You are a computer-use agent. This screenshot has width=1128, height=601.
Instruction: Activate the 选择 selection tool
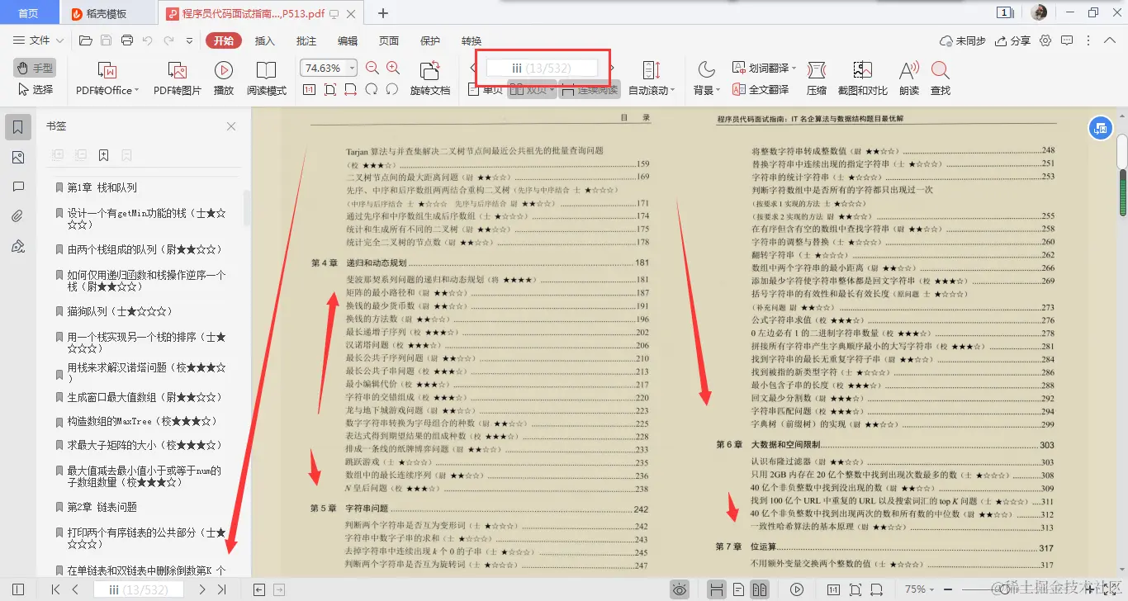click(x=35, y=89)
